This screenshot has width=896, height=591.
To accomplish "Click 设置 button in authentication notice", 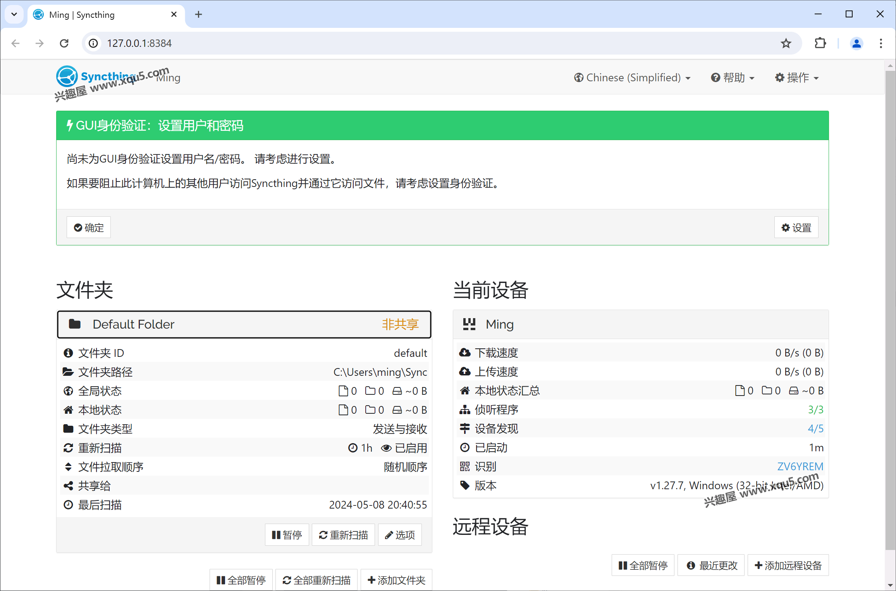I will [x=796, y=228].
